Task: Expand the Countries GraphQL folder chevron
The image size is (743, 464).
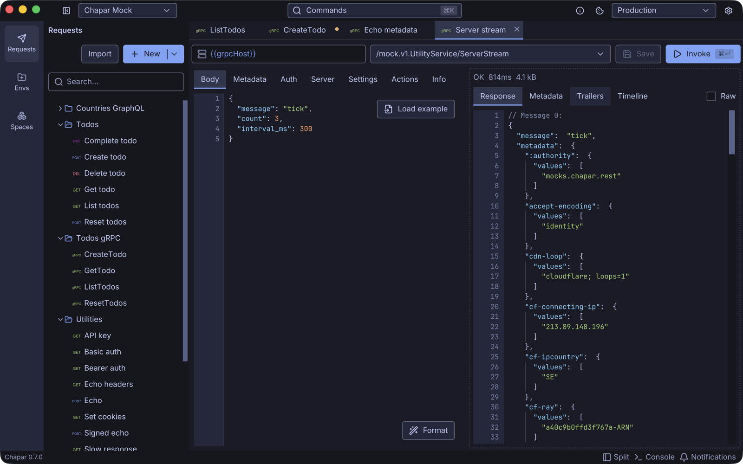Action: pos(60,108)
